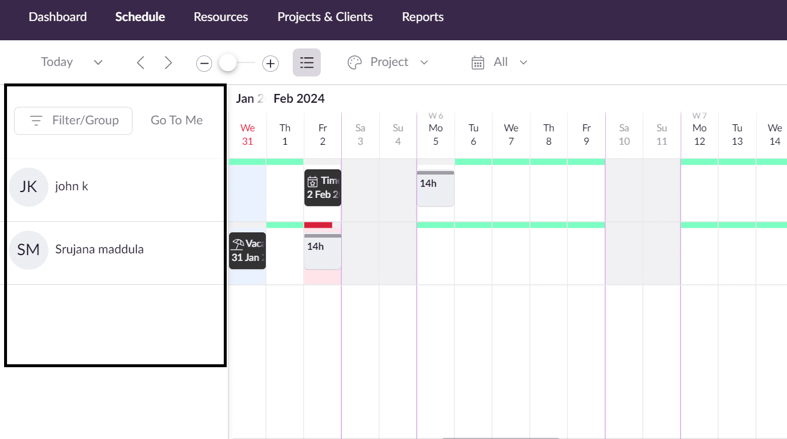Click the zoom in plus icon
The image size is (787, 439).
click(x=271, y=64)
